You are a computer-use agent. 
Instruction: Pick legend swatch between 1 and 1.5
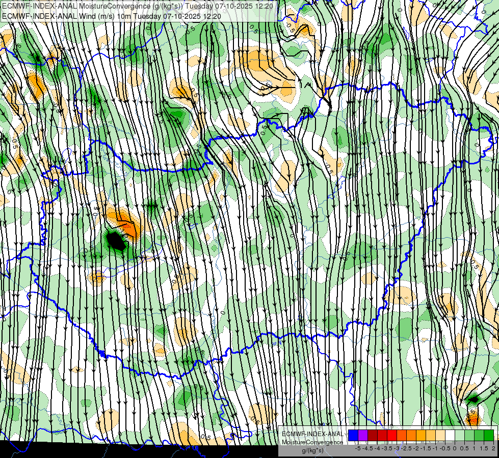click(x=479, y=435)
